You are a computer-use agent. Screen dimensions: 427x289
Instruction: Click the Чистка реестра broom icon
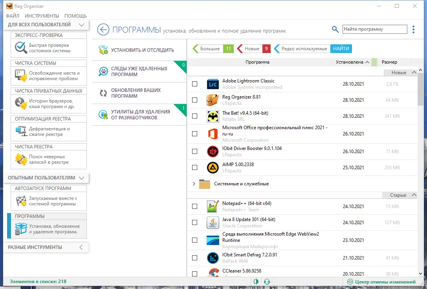[21, 159]
